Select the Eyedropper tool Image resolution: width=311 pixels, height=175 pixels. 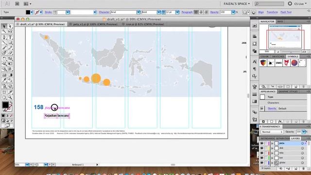tap(4, 80)
